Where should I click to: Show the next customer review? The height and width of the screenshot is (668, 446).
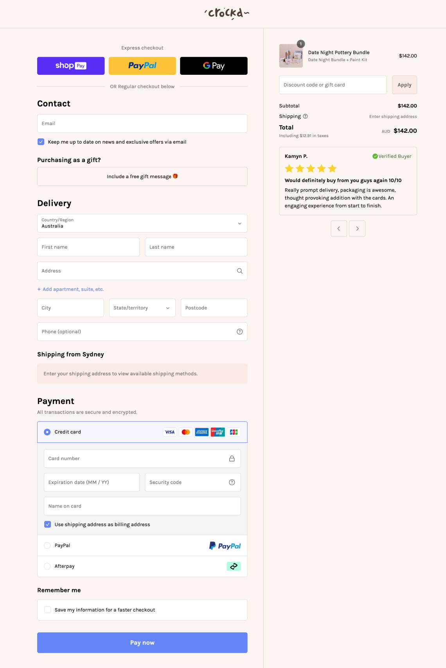357,228
